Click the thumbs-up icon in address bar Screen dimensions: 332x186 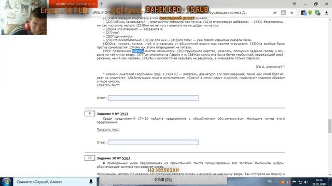point(275,12)
